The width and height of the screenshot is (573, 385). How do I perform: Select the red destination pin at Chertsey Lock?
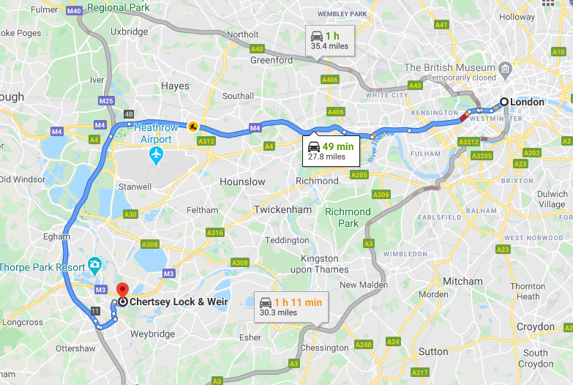(x=122, y=290)
